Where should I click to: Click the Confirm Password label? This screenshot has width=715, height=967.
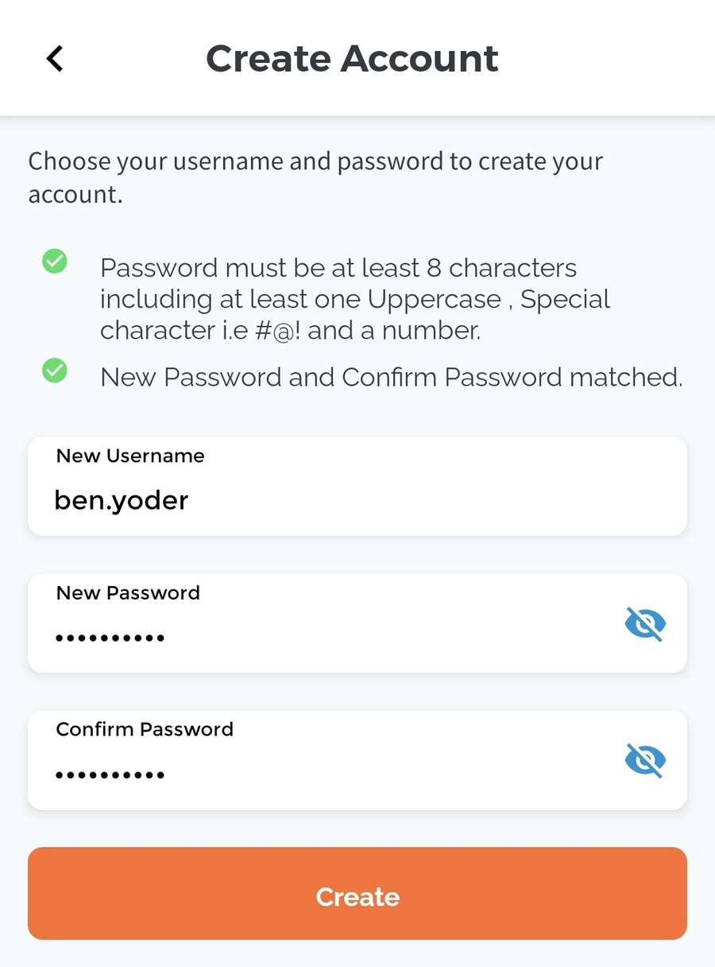[x=144, y=729]
